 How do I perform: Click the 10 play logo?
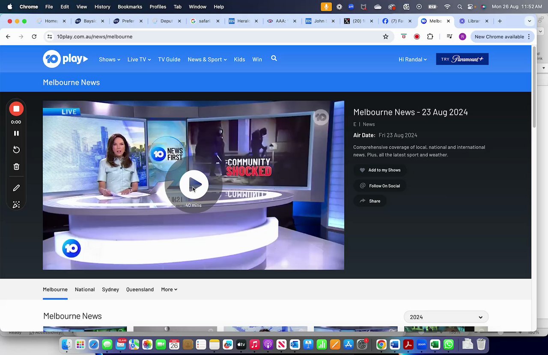pos(65,59)
